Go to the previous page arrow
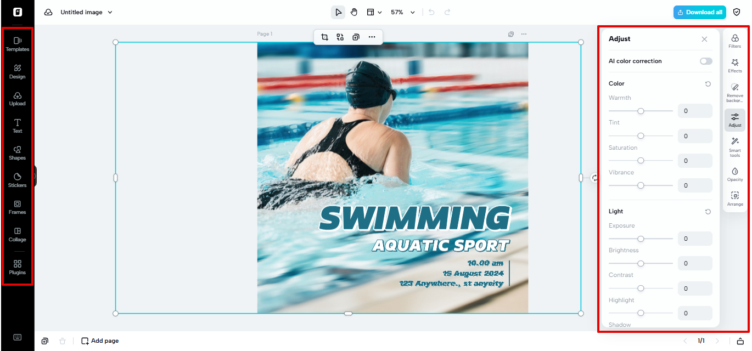 [685, 341]
